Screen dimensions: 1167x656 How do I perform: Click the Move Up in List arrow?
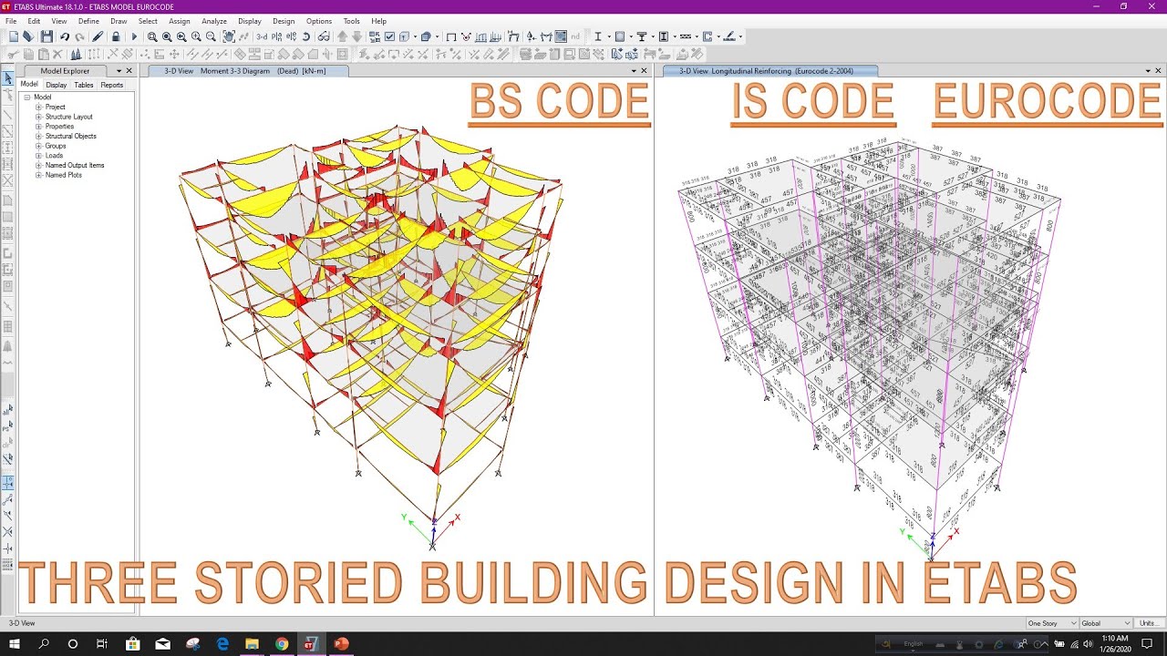pyautogui.click(x=343, y=36)
